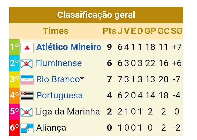This screenshot has width=197, height=140.
Task: Click the Classificação geral title bar
Action: (96, 15)
